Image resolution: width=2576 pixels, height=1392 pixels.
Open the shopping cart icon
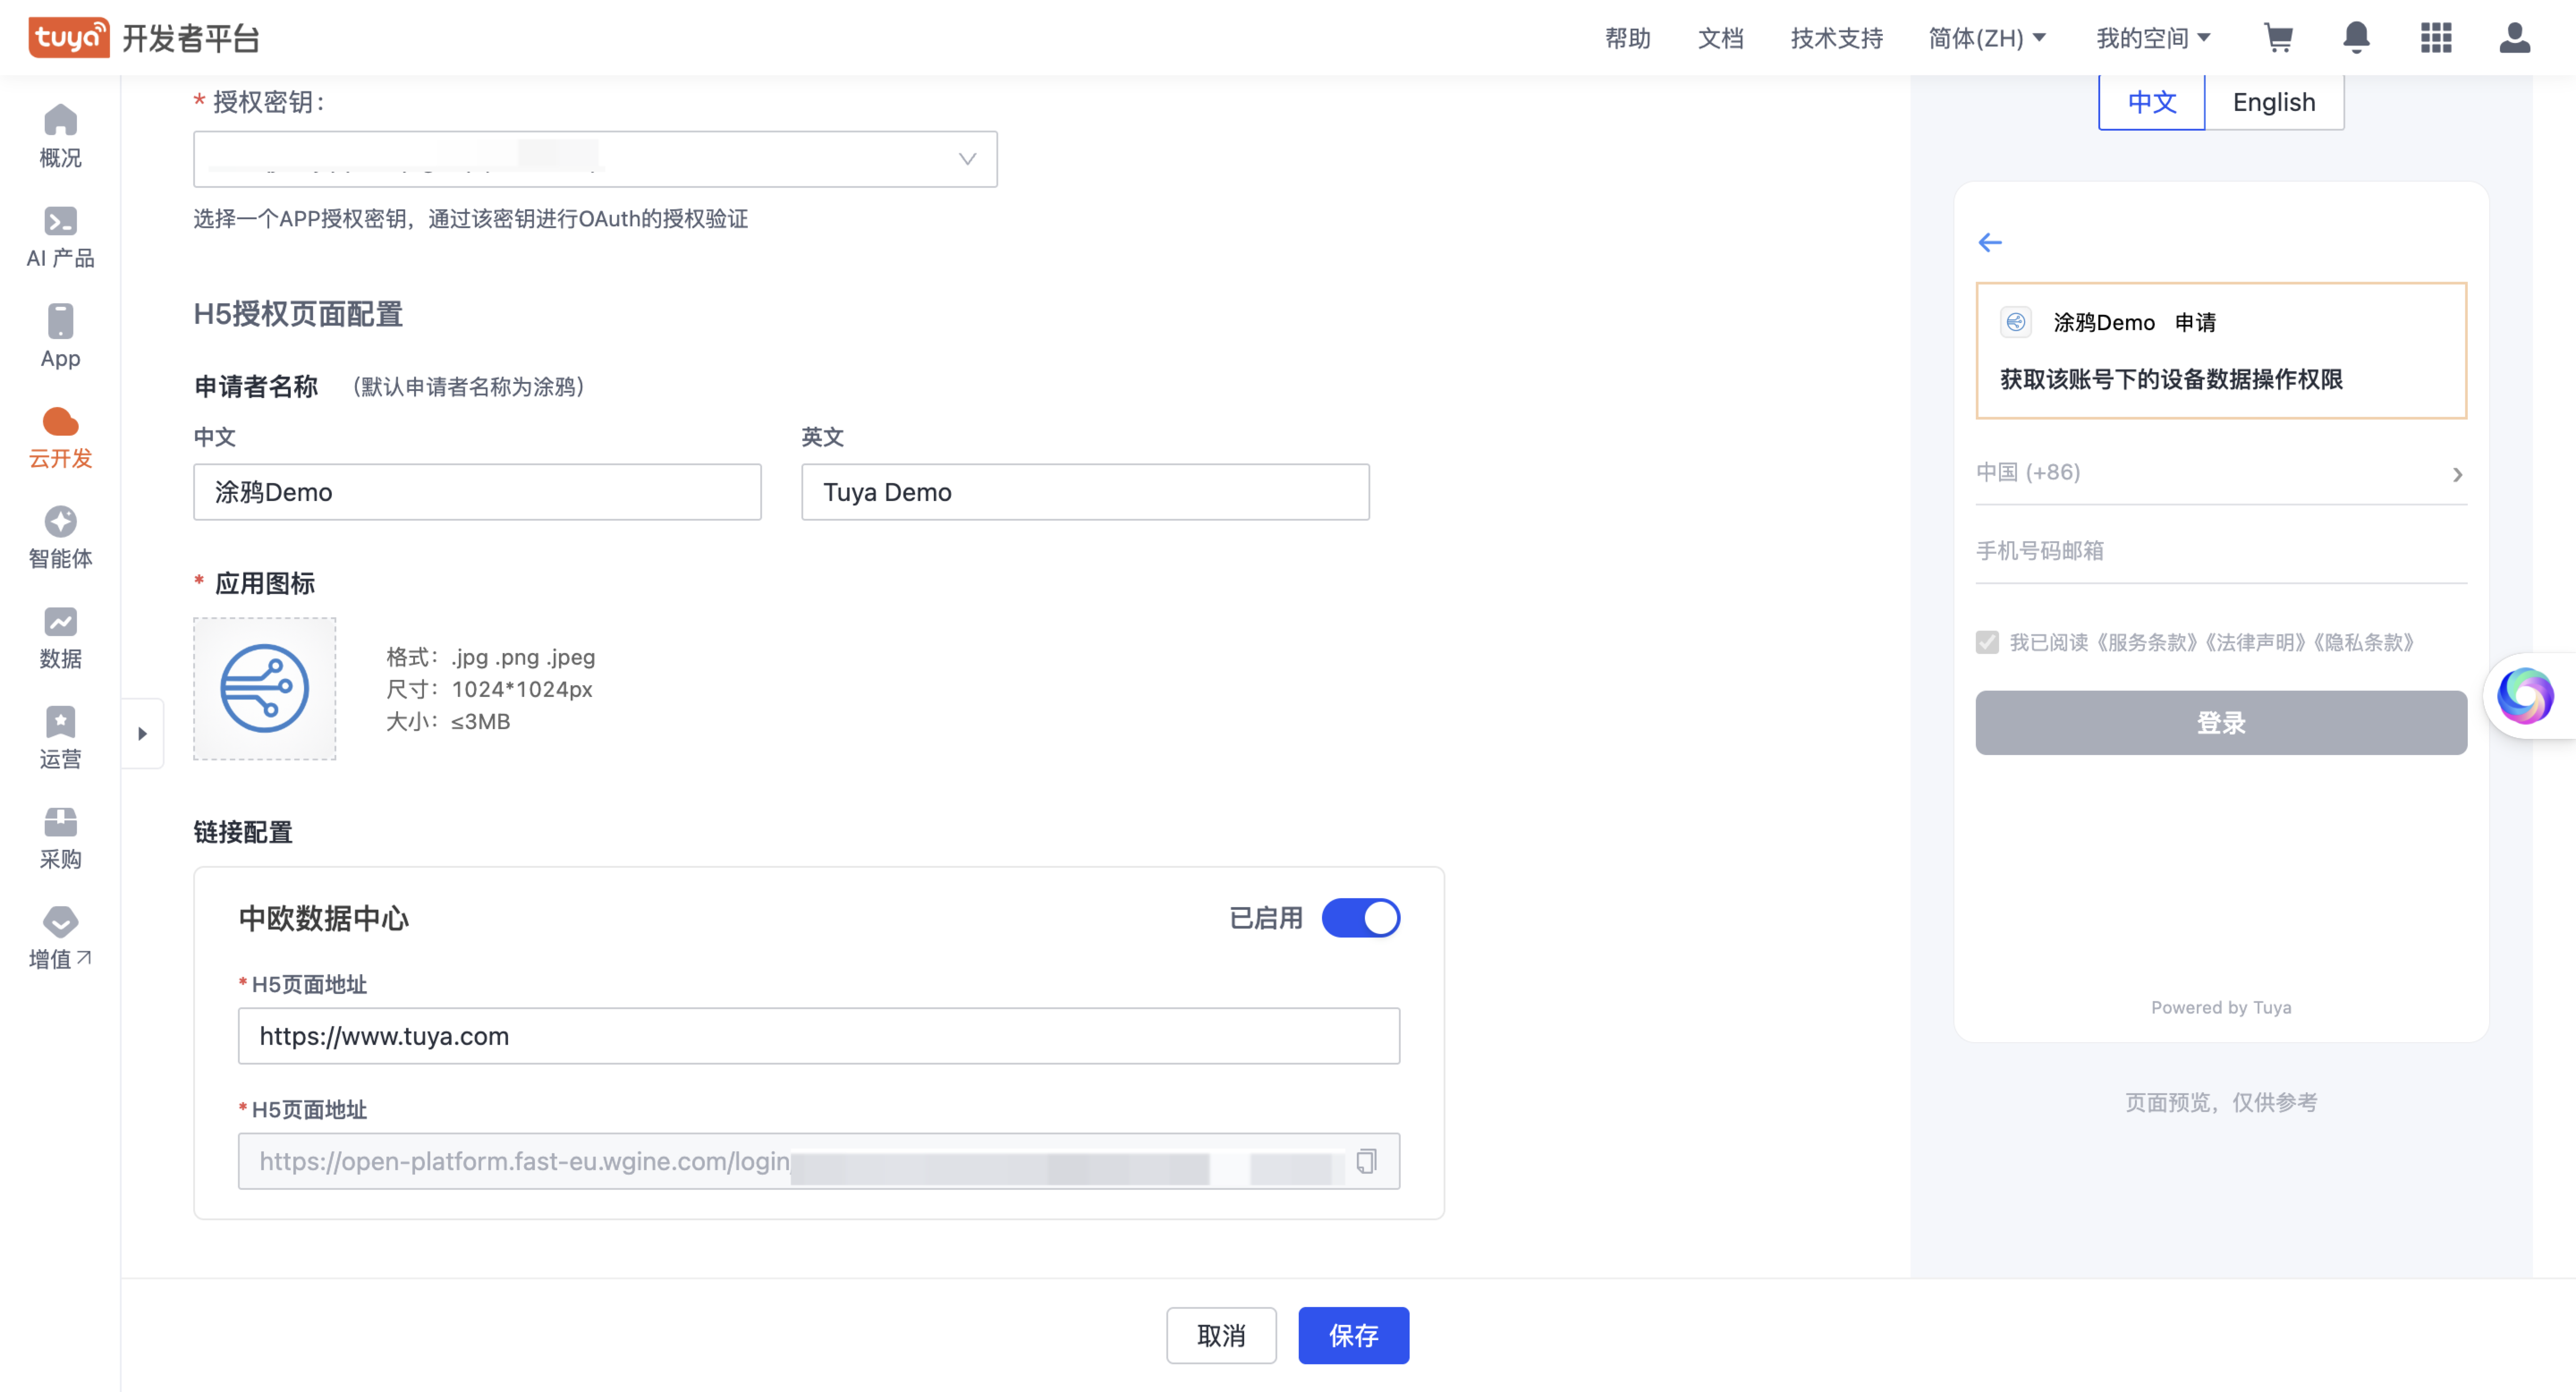2278,37
